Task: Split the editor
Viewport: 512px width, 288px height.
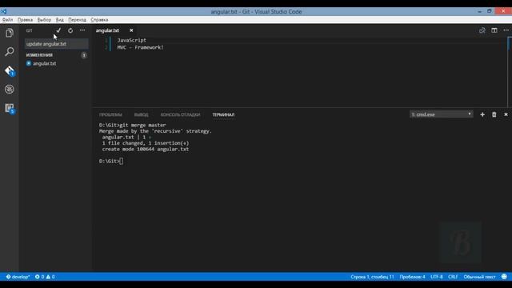Action: [x=494, y=30]
